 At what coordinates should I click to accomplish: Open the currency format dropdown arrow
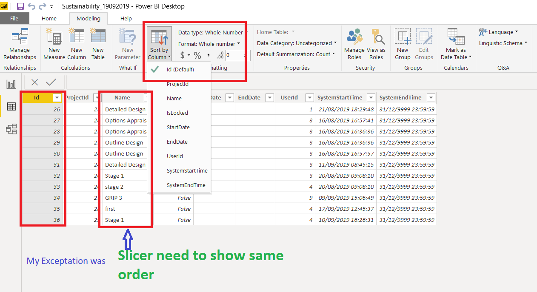pyautogui.click(x=189, y=56)
